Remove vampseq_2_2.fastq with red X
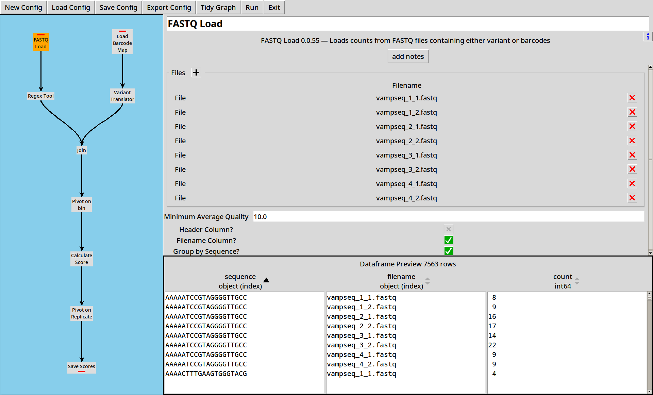The image size is (653, 395). [632, 141]
